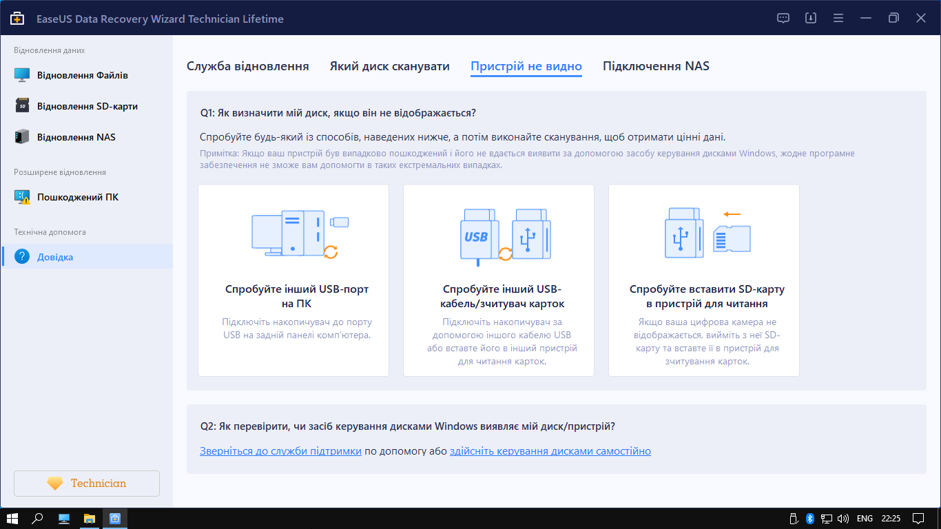Open the Підключення NAS tab
The width and height of the screenshot is (941, 529).
click(x=656, y=66)
